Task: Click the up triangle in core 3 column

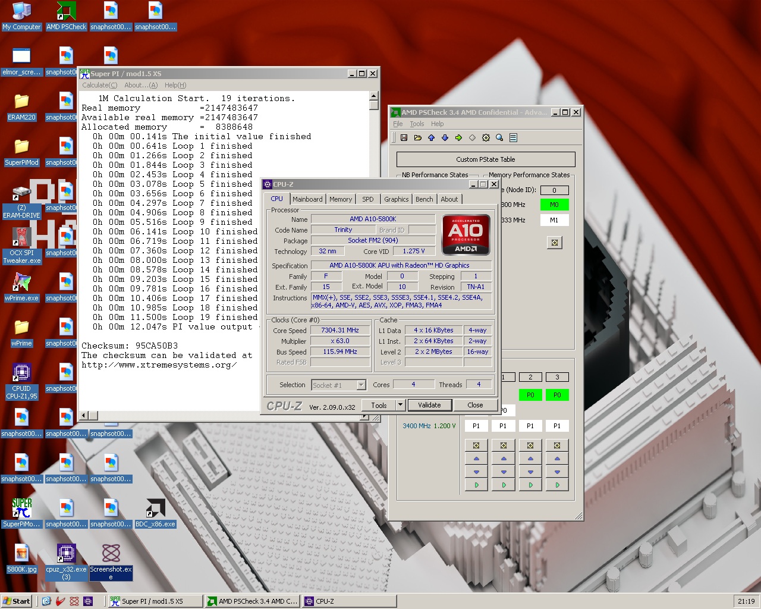Action: 557,459
